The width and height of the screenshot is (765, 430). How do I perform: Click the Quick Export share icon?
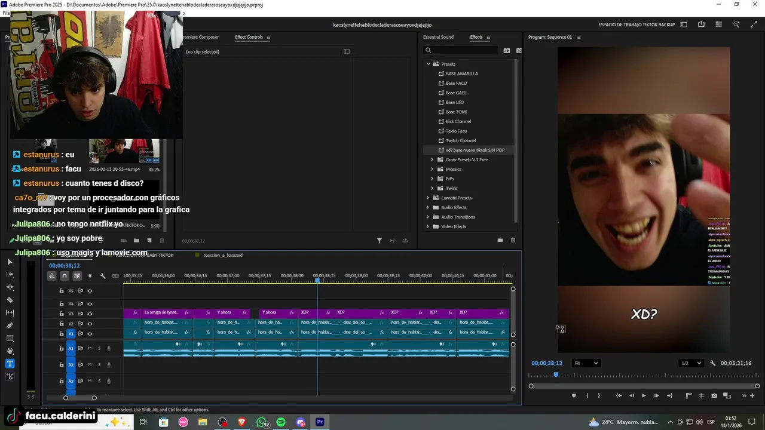point(701,24)
